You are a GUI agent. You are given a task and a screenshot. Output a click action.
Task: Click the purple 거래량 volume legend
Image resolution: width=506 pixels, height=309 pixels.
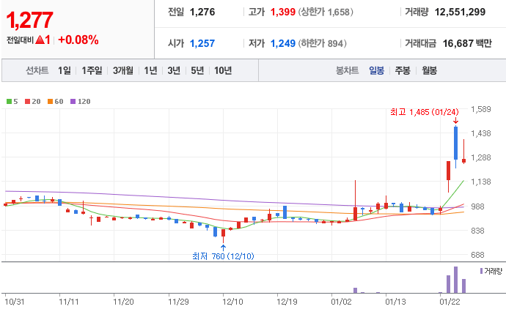pos(491,271)
